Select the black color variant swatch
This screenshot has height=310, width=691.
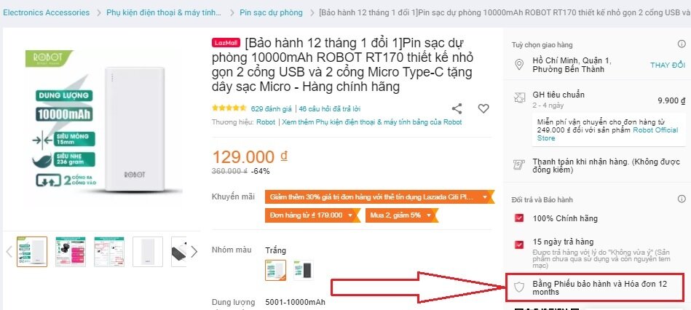[x=304, y=270]
